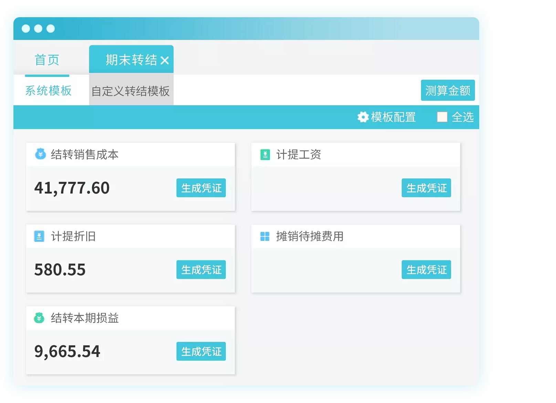Switch to 自定义转结模板 sub-tab
Image resolution: width=556 pixels, height=403 pixels.
coord(130,91)
